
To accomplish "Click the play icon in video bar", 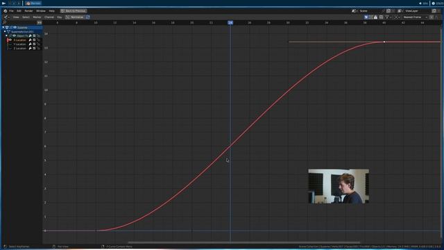I will (x=3, y=3).
